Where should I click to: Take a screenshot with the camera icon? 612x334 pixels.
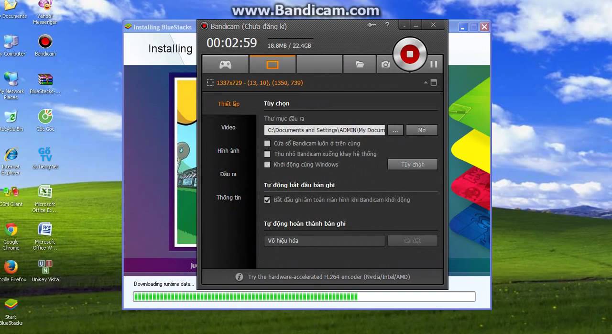(x=386, y=64)
